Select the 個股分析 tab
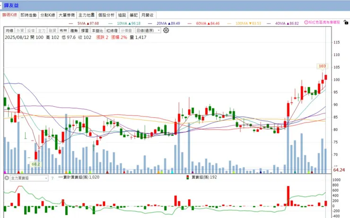This screenshot has width=350, height=218. click(106, 15)
